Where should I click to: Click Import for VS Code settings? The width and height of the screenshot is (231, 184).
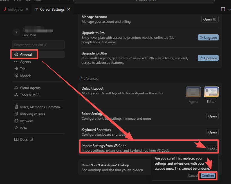pos(211,148)
